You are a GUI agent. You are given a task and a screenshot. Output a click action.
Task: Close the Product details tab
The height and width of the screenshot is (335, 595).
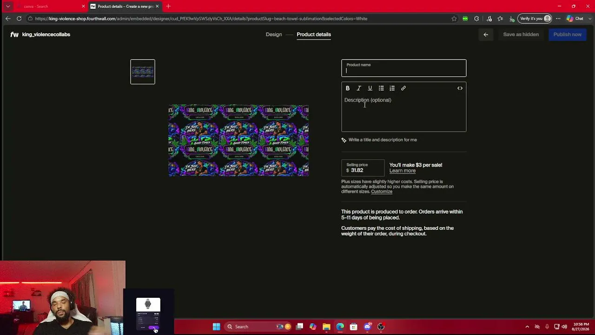point(157,7)
